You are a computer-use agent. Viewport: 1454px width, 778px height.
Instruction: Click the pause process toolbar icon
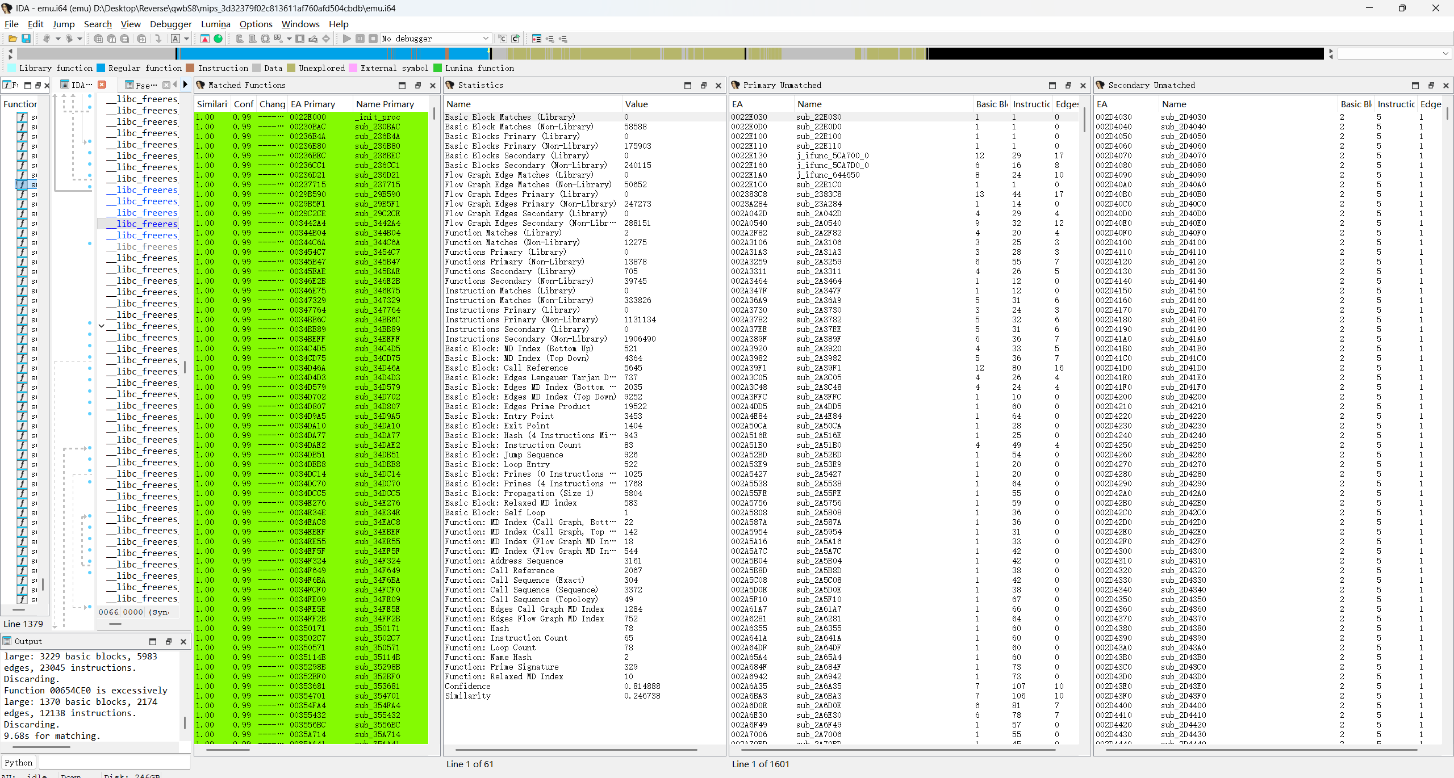[x=360, y=39]
